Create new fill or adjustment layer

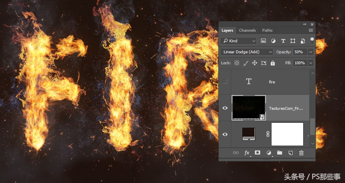tap(269, 153)
